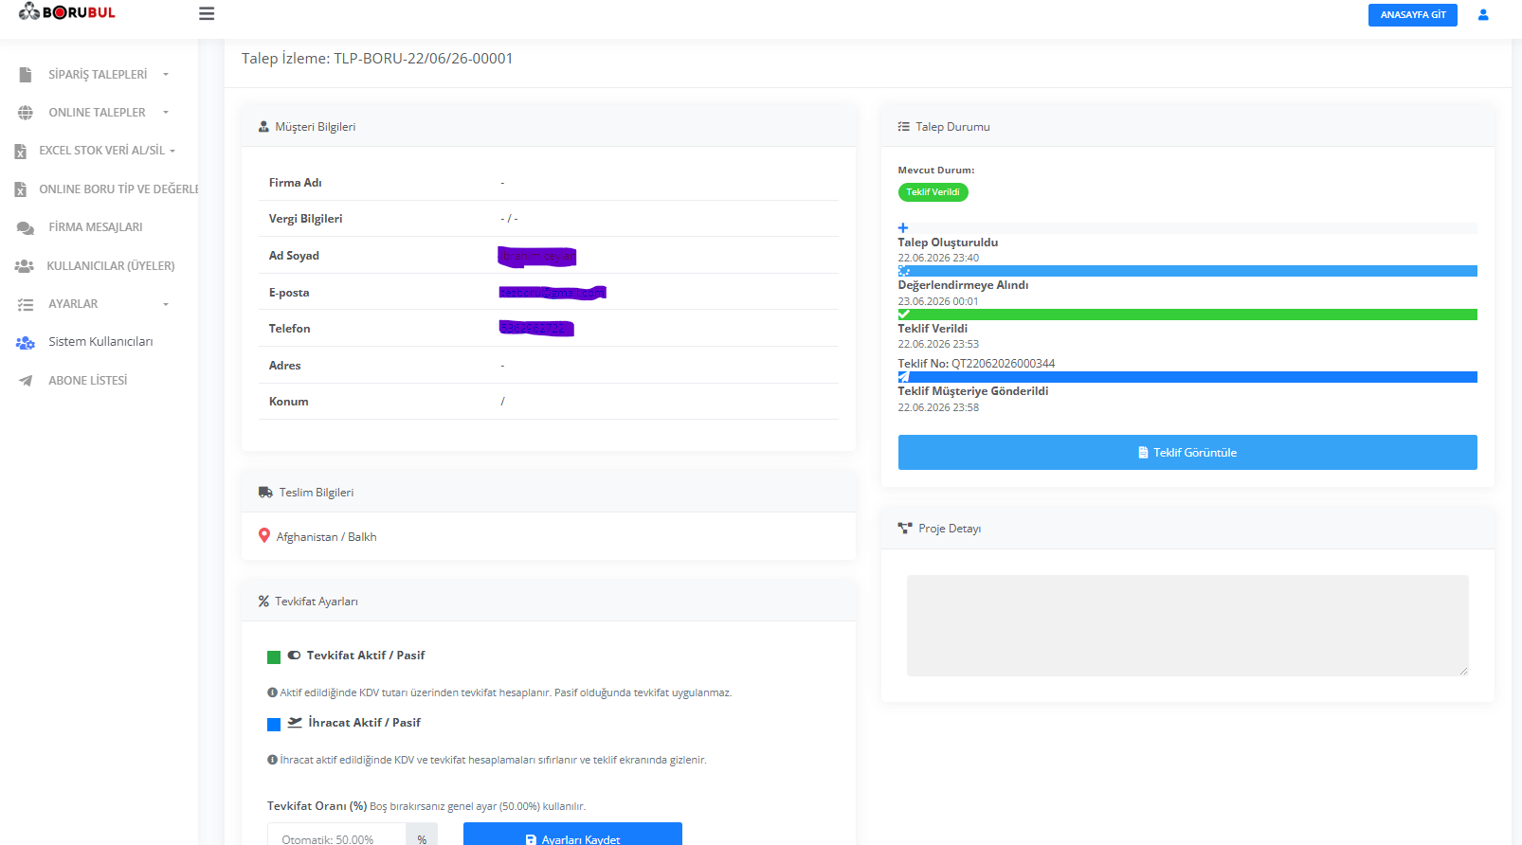Click the Abone Listesi paper-plane icon
Image resolution: width=1522 pixels, height=845 pixels.
tap(26, 381)
